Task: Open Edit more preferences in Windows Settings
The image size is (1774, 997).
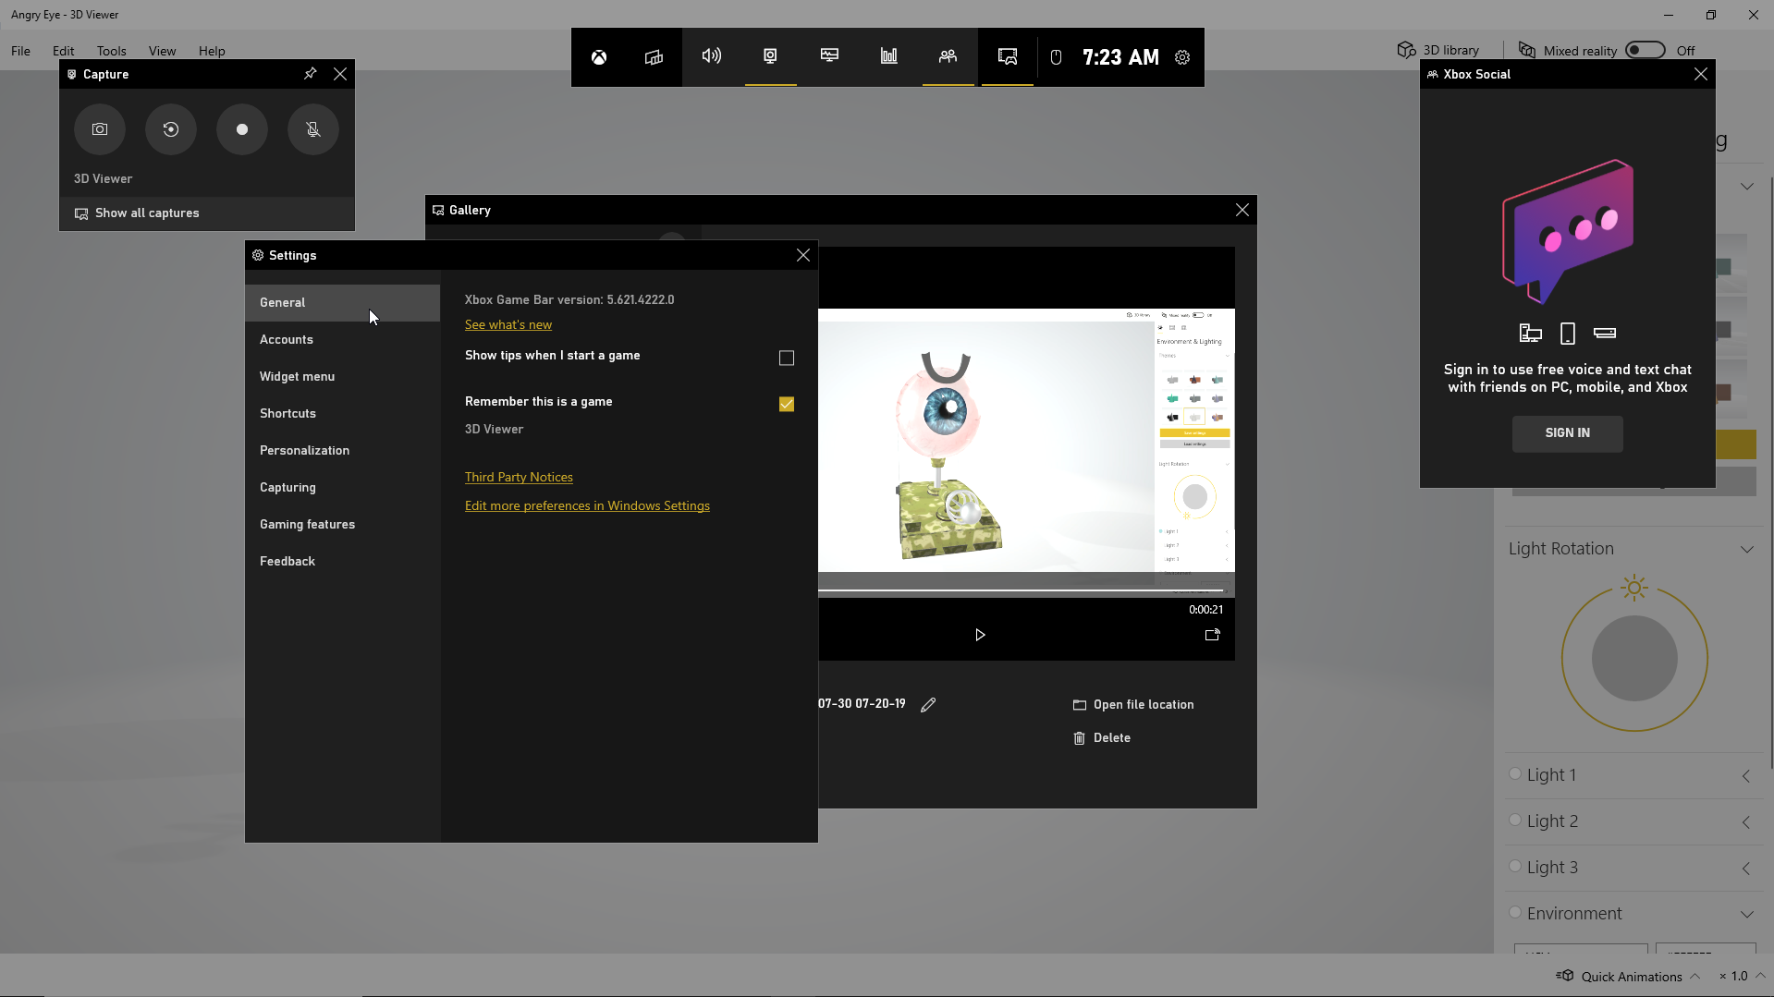Action: 587,506
